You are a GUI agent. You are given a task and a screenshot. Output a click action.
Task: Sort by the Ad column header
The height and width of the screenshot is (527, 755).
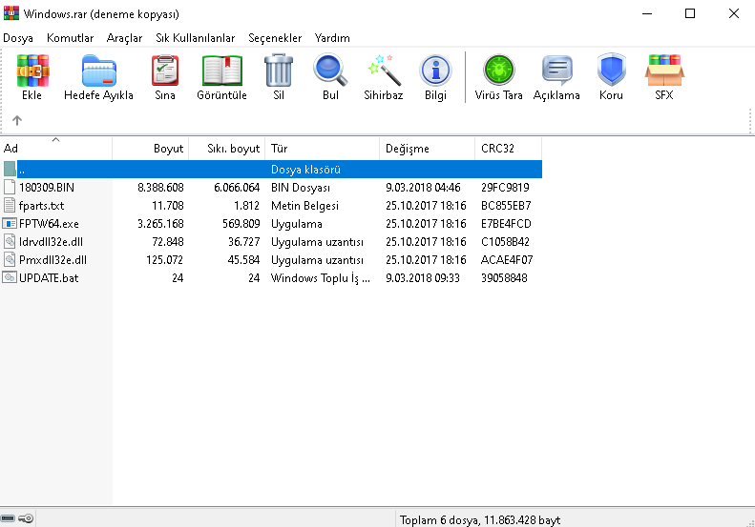click(x=56, y=148)
